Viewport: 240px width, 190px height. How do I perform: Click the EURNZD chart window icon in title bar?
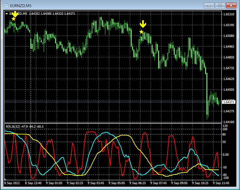click(6, 6)
